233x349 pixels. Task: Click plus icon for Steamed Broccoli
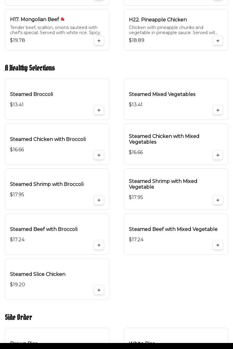[99, 110]
